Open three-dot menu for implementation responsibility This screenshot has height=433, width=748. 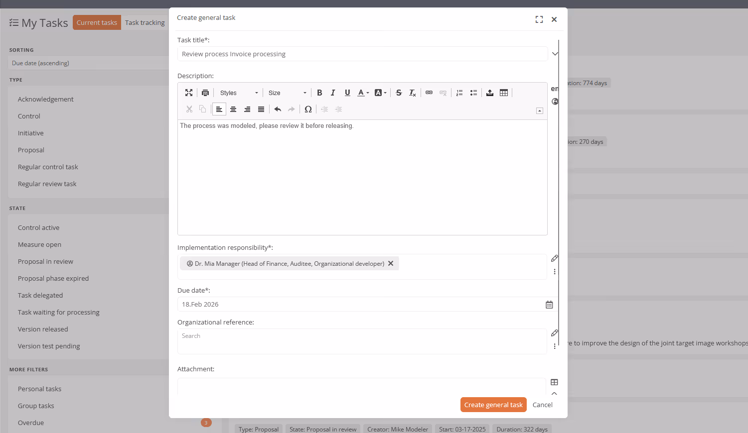click(555, 272)
